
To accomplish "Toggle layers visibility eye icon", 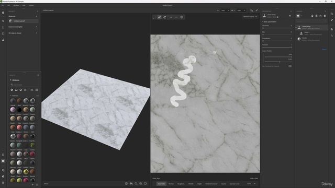I will 298,16.
